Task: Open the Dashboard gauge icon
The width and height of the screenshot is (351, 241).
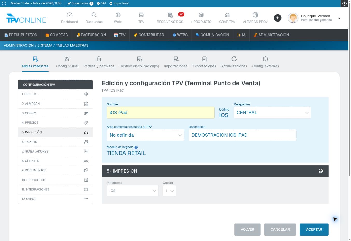Action: 70,15
